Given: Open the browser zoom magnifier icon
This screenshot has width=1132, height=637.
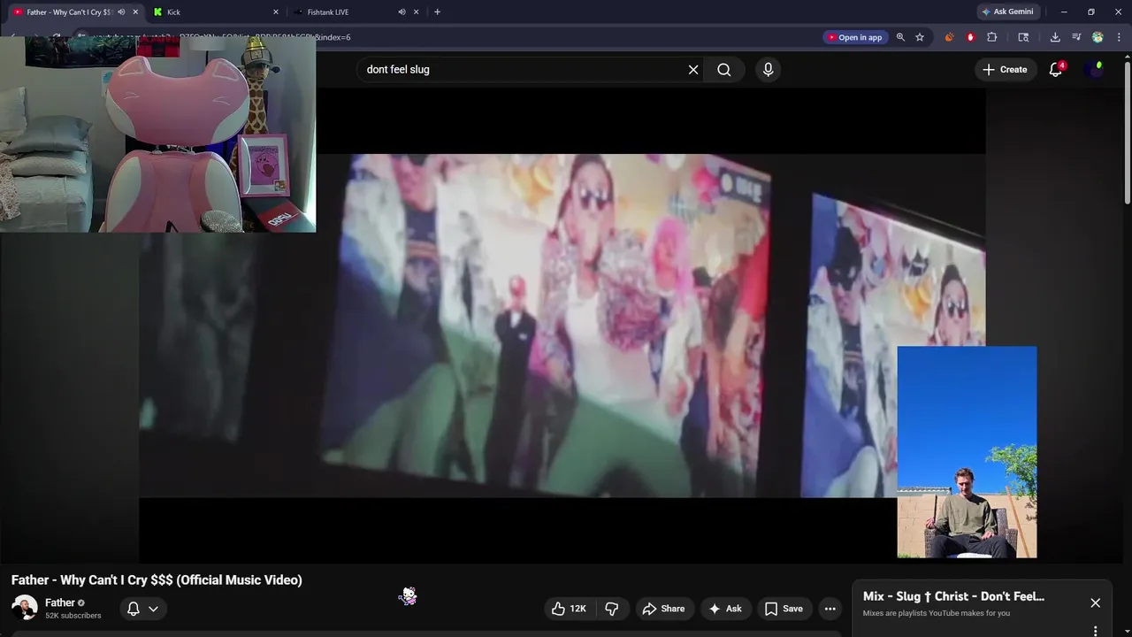Looking at the screenshot, I should [x=900, y=37].
